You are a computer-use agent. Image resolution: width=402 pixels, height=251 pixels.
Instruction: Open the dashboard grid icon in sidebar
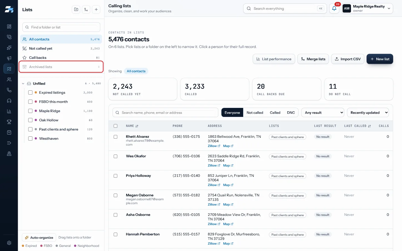pyautogui.click(x=9, y=26)
